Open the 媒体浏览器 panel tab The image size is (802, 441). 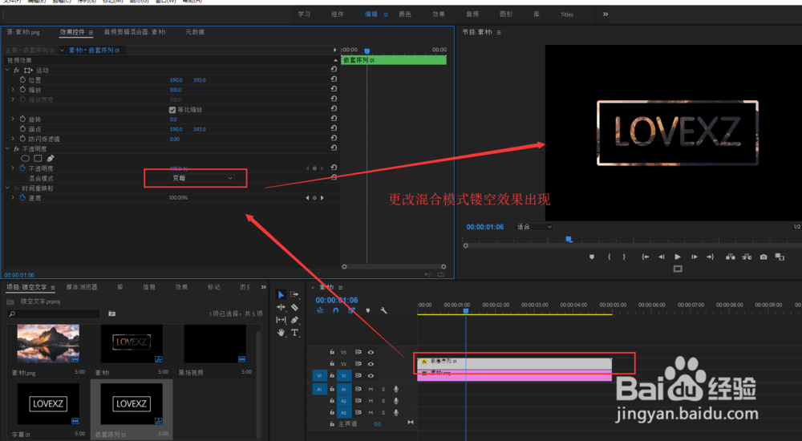[82, 287]
